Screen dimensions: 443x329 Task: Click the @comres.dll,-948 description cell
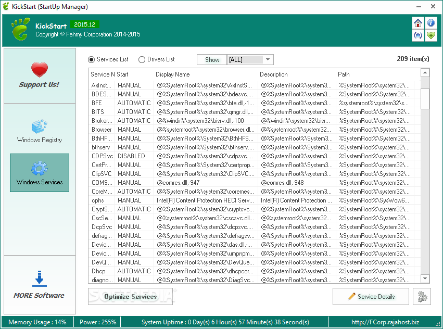click(282, 183)
